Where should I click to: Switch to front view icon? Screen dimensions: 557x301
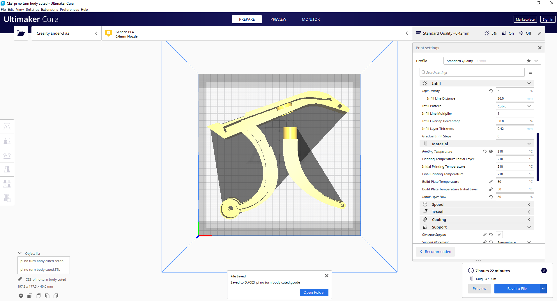(30, 296)
